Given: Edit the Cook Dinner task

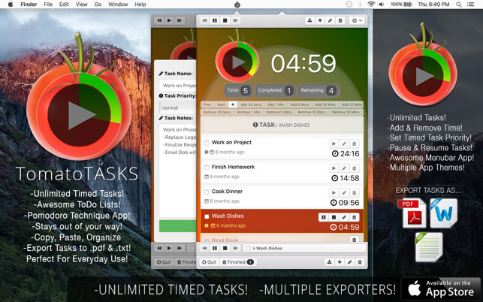Looking at the screenshot, I should tap(344, 192).
